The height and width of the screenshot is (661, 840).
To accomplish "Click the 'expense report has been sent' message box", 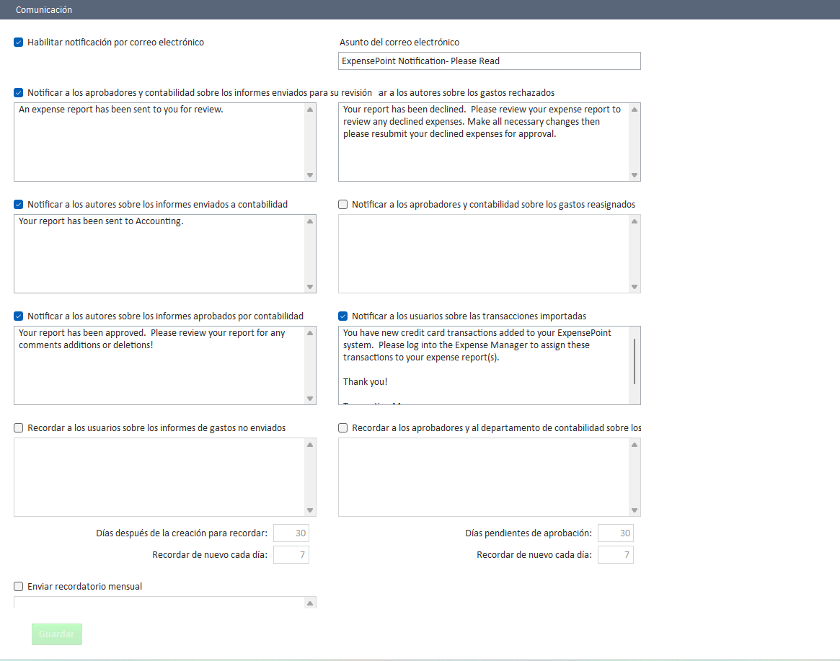I will 159,142.
